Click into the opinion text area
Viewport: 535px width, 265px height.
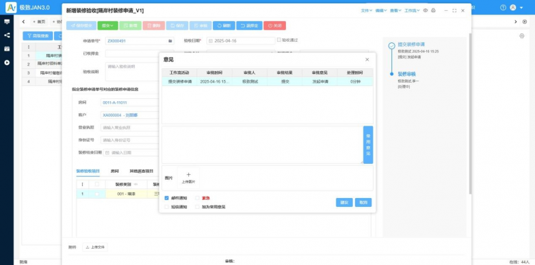pyautogui.click(x=262, y=145)
